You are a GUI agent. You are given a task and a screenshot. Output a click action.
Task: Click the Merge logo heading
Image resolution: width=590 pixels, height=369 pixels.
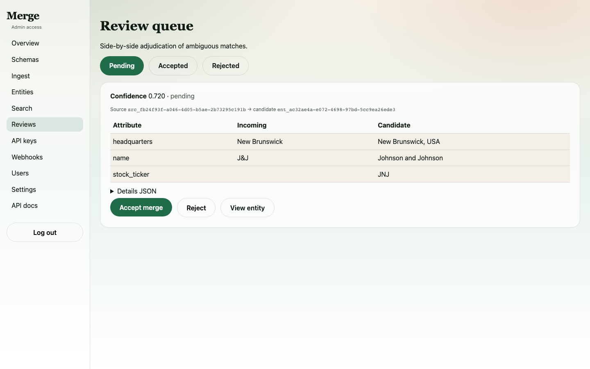tap(23, 16)
